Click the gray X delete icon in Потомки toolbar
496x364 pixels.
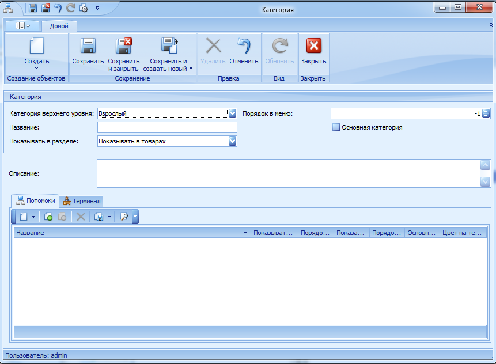[81, 217]
